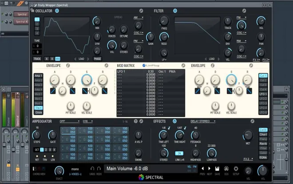
Task: Open the Oscillator section wrench settings
Action: tap(141, 11)
